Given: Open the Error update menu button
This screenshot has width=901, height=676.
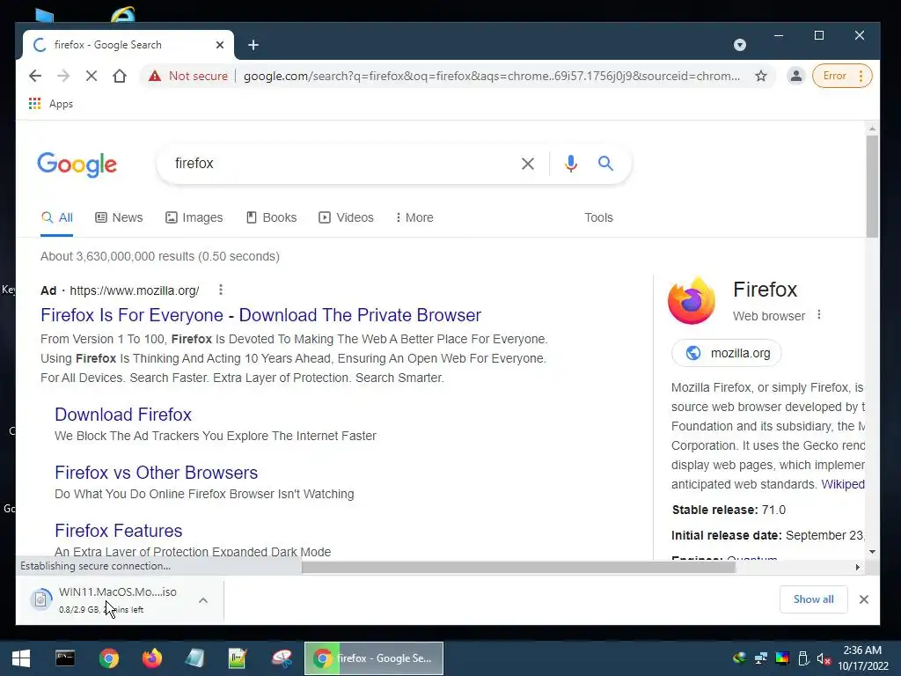Looking at the screenshot, I should point(842,76).
